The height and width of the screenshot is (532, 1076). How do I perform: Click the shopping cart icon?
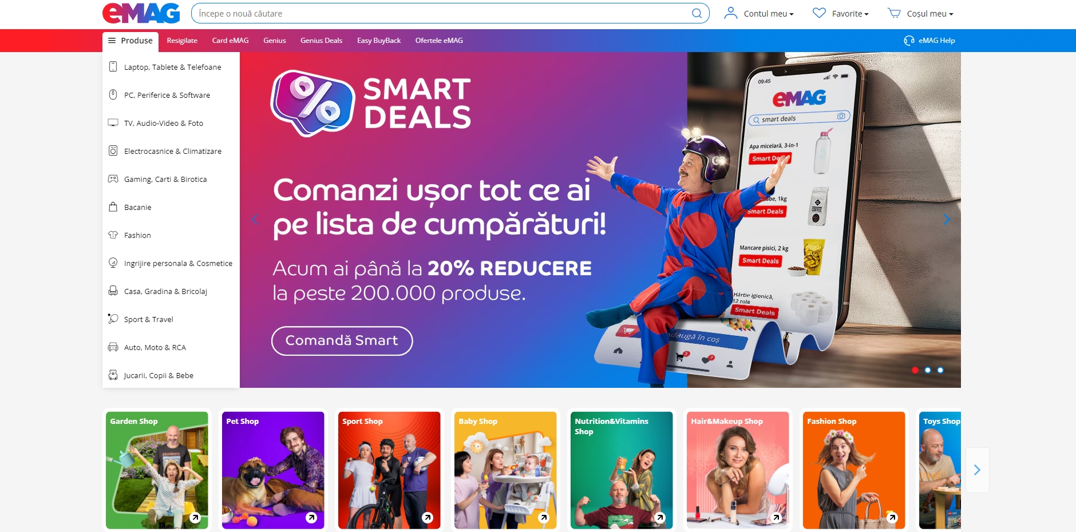[894, 13]
